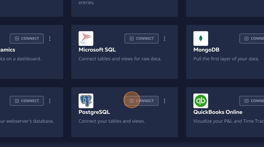Click the PostgreSQL elephant logo

(x=86, y=101)
